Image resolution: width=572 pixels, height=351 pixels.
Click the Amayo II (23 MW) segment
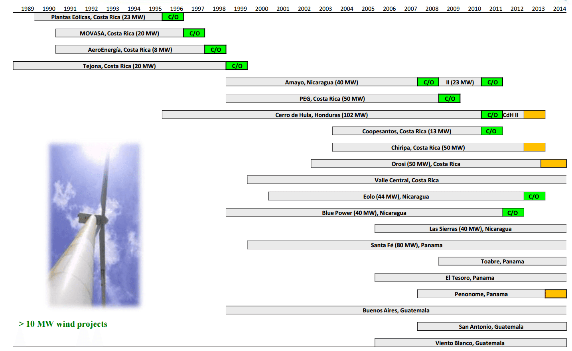pos(460,82)
